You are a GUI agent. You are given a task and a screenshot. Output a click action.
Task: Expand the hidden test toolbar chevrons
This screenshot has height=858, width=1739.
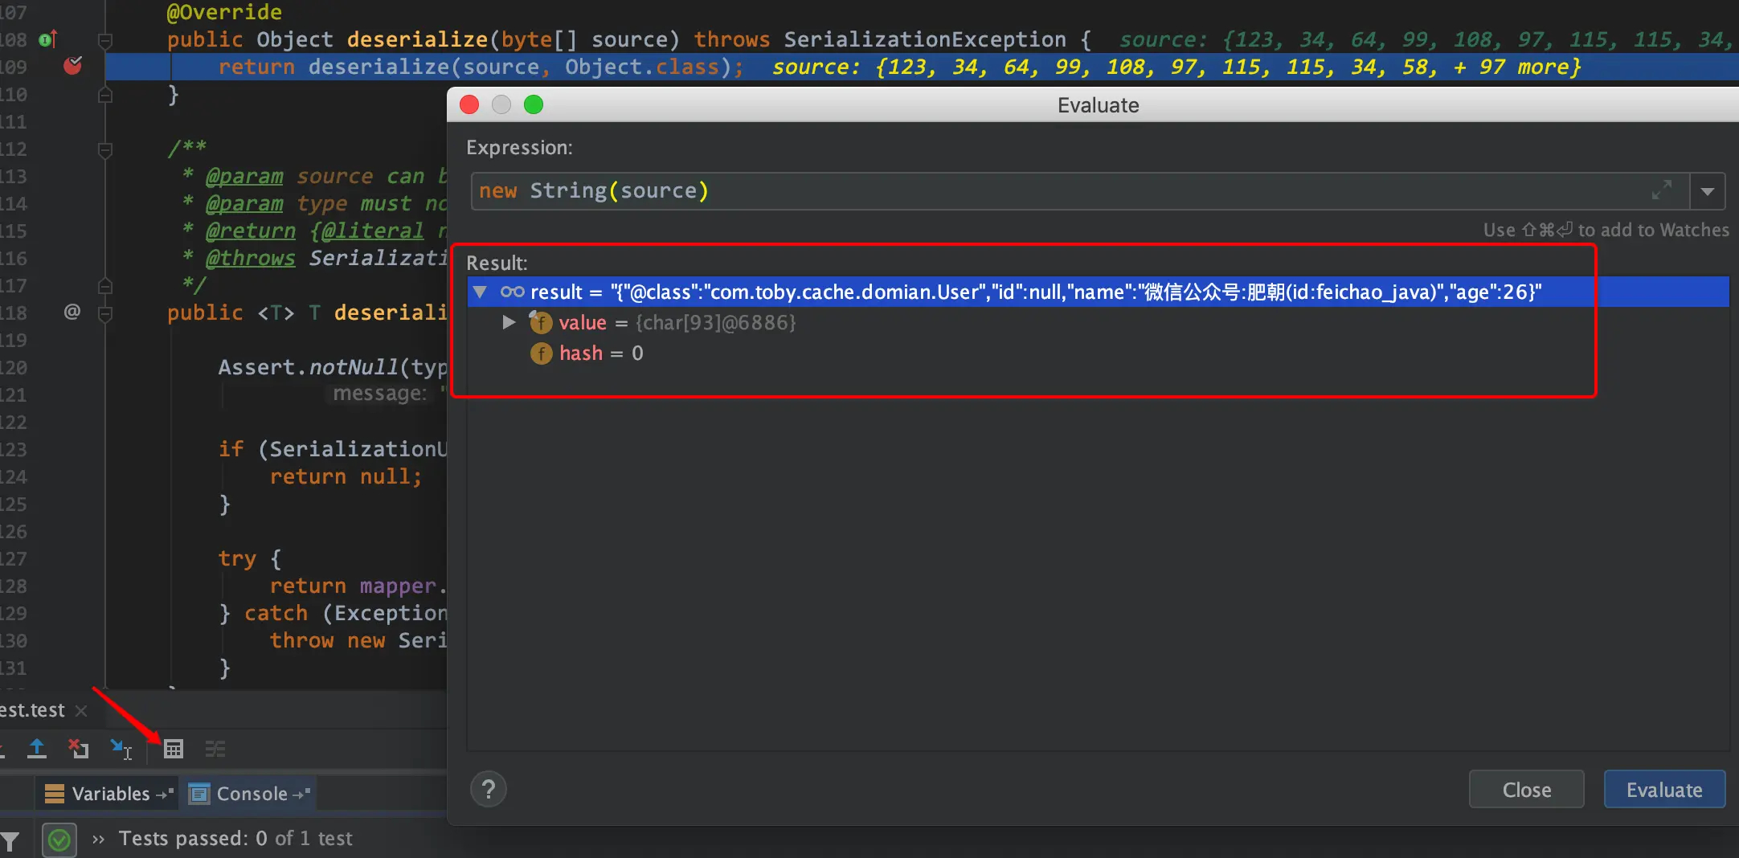(98, 839)
